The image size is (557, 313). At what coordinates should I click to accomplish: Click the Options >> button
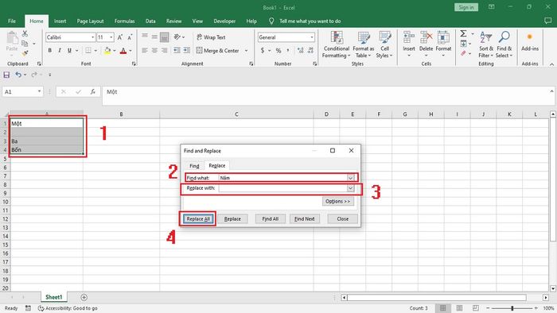pyautogui.click(x=338, y=201)
